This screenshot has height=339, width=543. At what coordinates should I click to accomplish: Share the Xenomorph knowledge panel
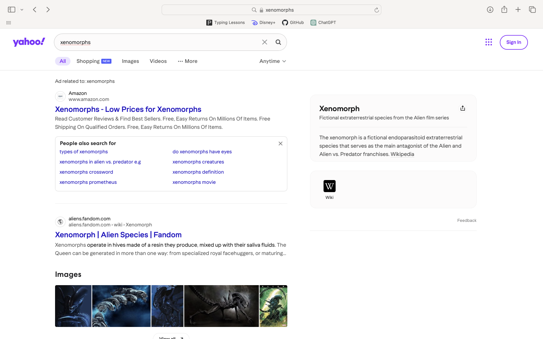point(463,108)
